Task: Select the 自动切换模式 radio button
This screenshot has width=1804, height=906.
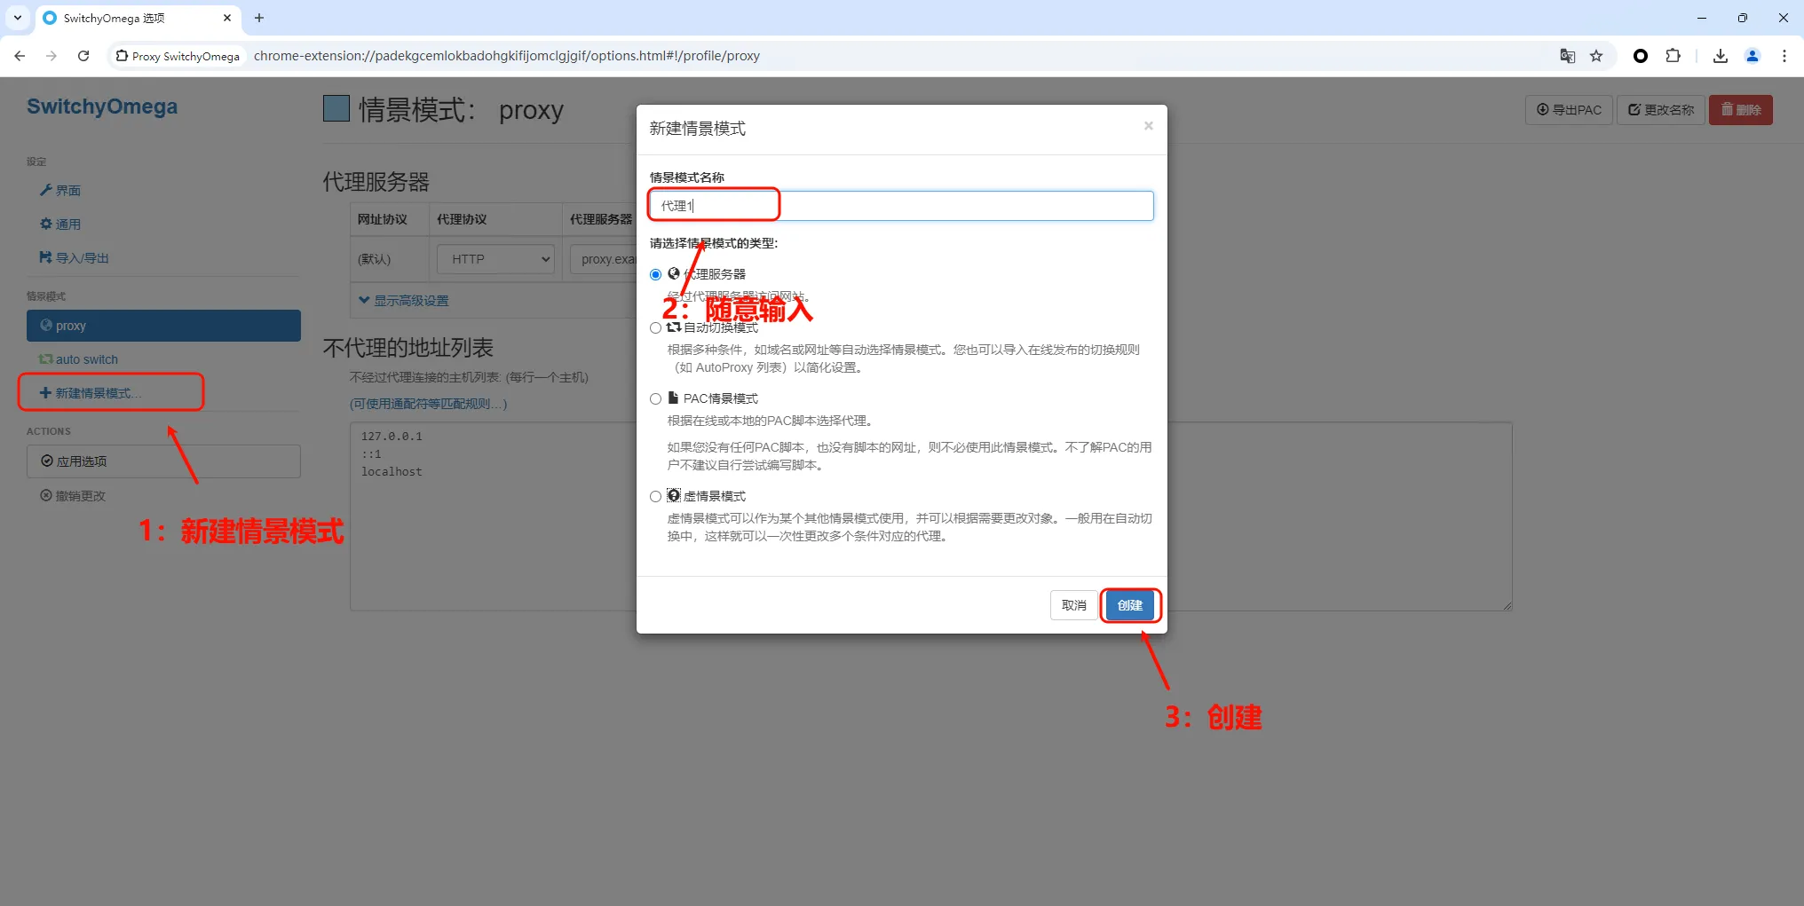Action: pyautogui.click(x=655, y=327)
